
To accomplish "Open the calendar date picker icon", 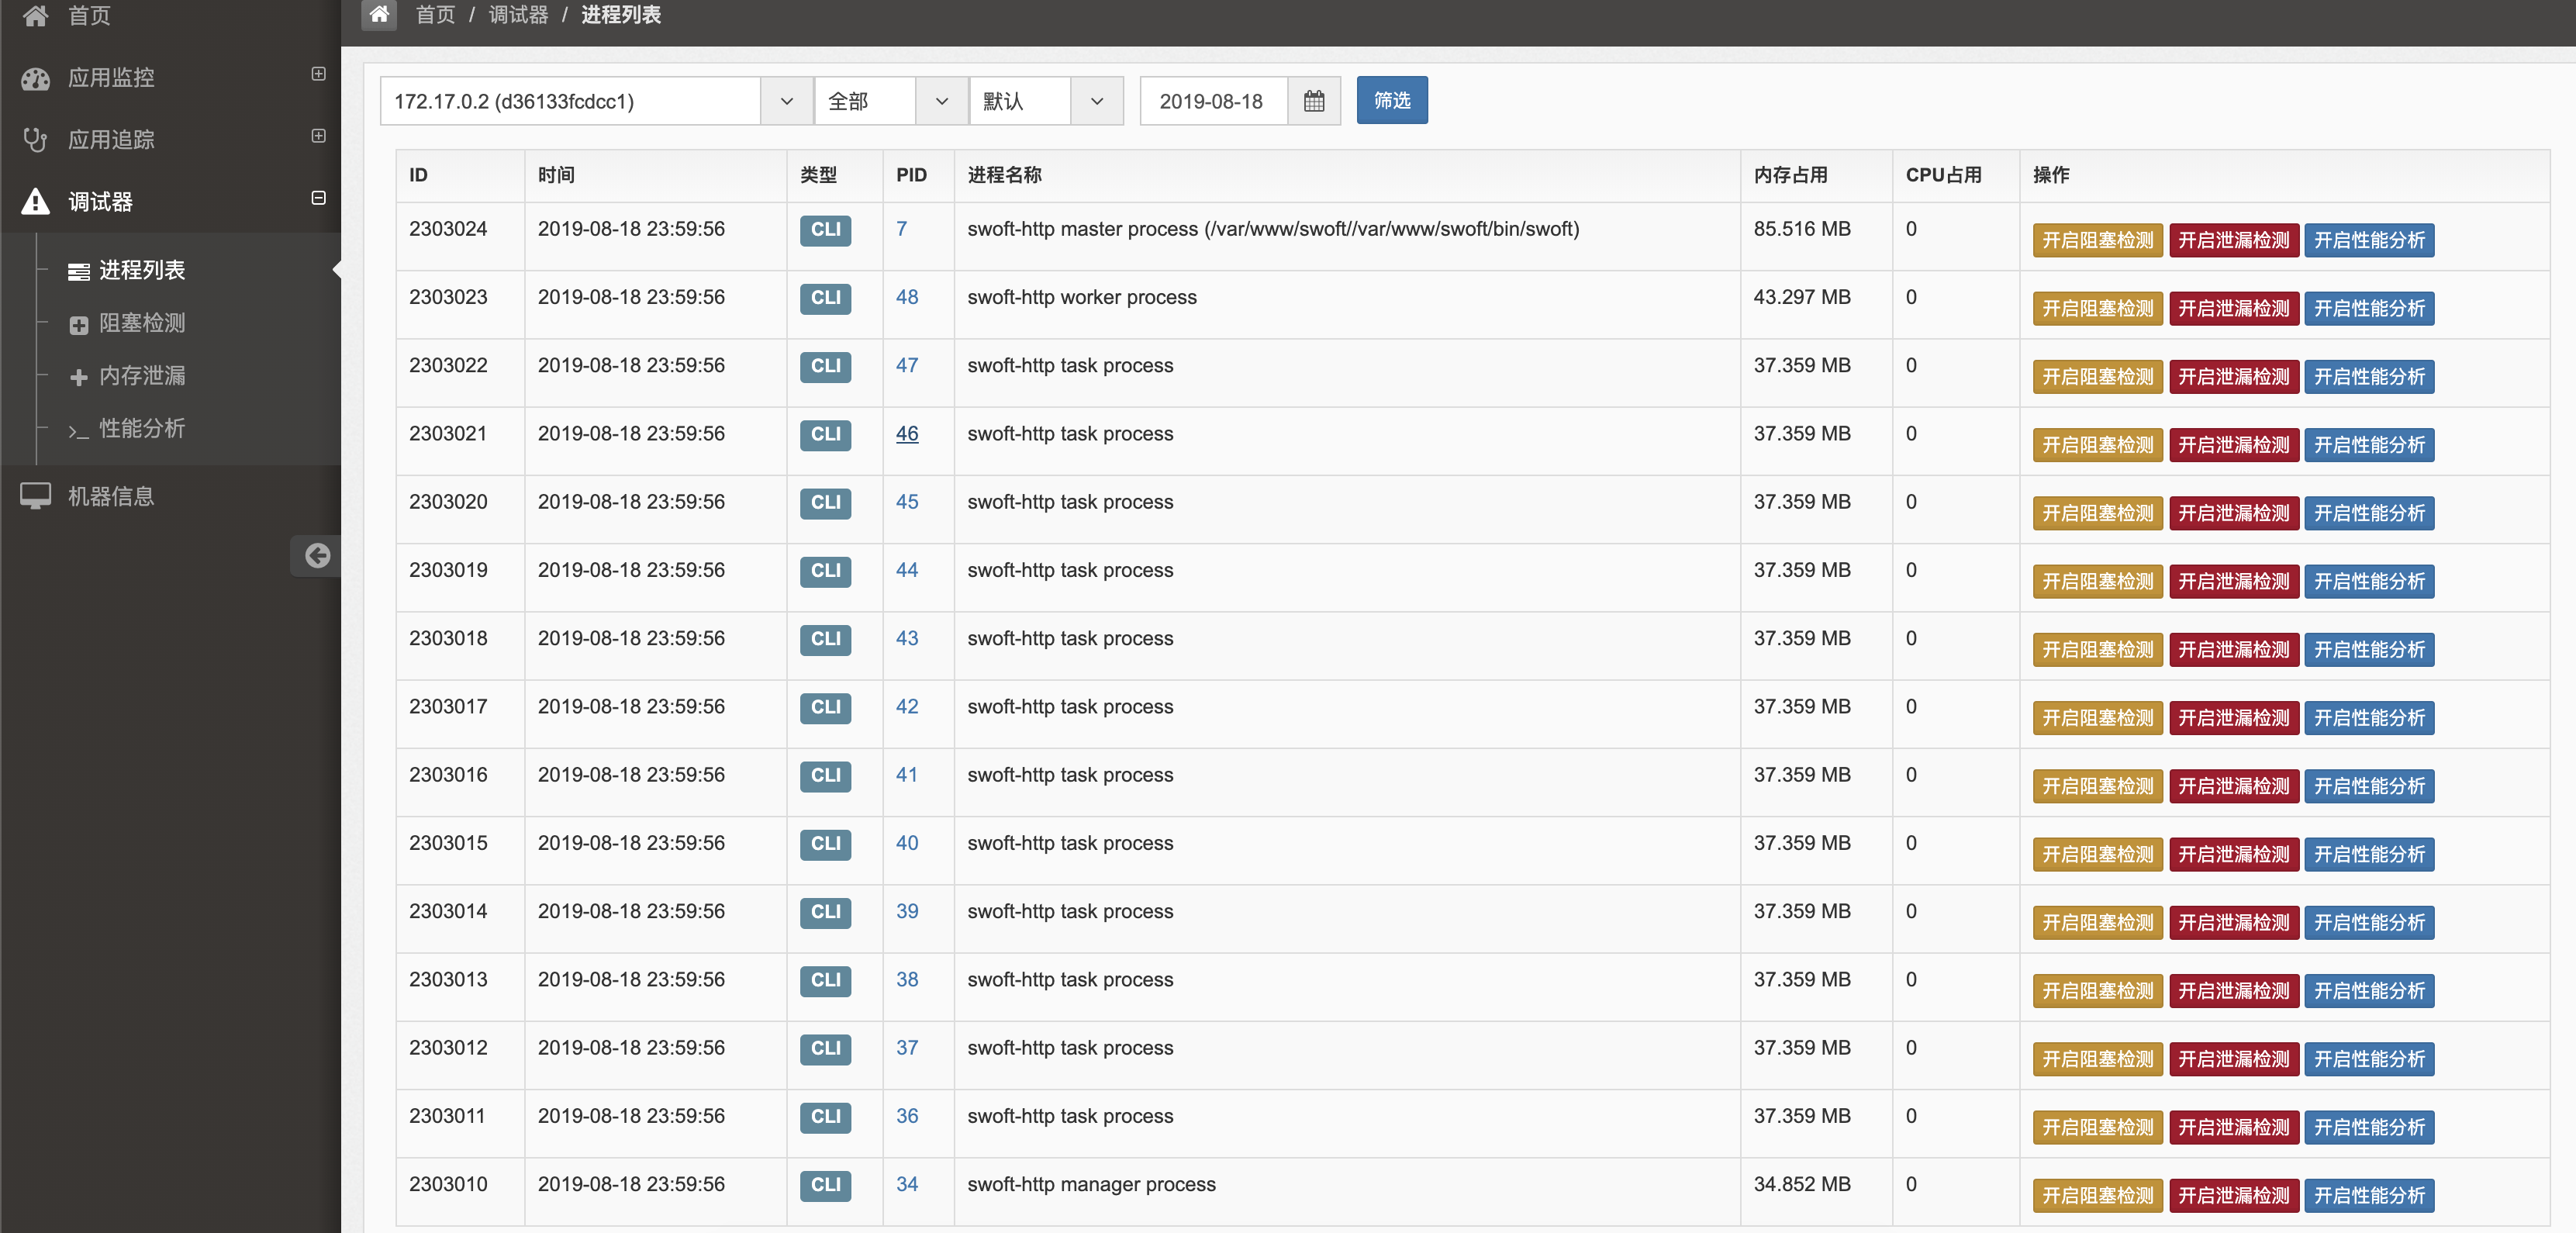I will [x=1314, y=101].
